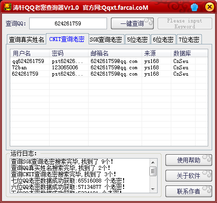
Task: Select the row with username 72ban
Action: pyautogui.click(x=109, y=67)
